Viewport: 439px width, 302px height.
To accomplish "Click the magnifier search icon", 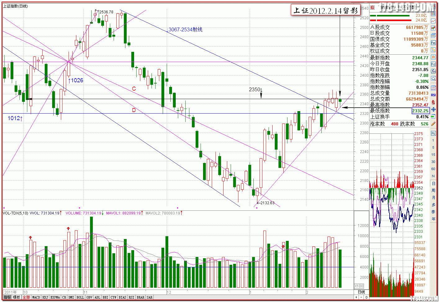I will coord(433,79).
